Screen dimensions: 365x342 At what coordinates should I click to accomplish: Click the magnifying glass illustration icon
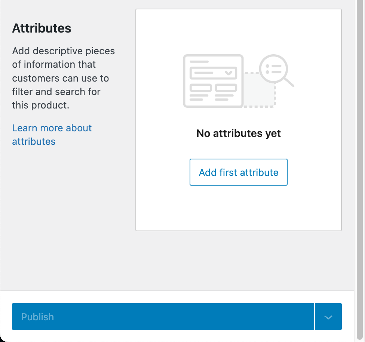tap(276, 70)
